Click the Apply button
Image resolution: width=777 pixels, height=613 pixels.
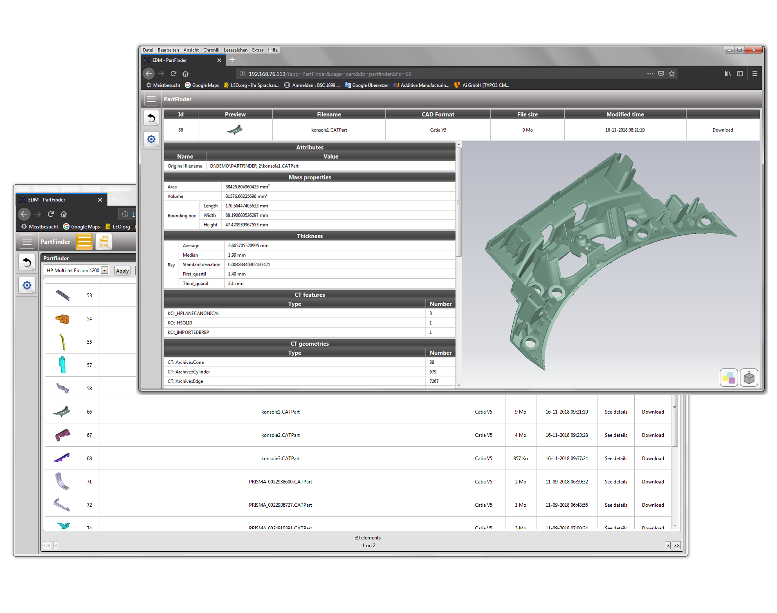[x=122, y=271]
